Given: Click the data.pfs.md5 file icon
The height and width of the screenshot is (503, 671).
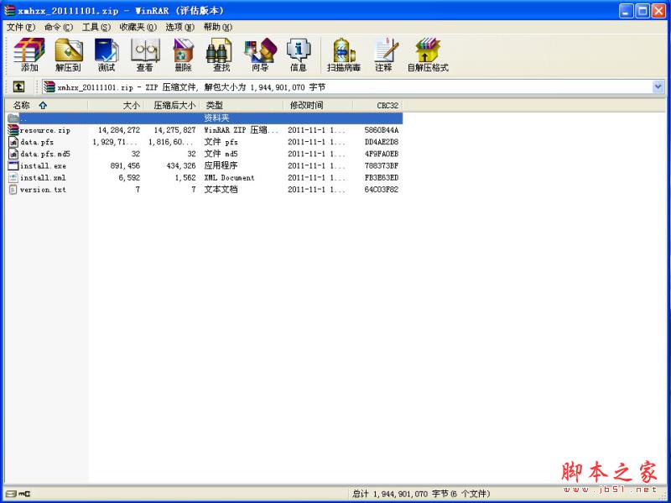Looking at the screenshot, I should pyautogui.click(x=13, y=154).
